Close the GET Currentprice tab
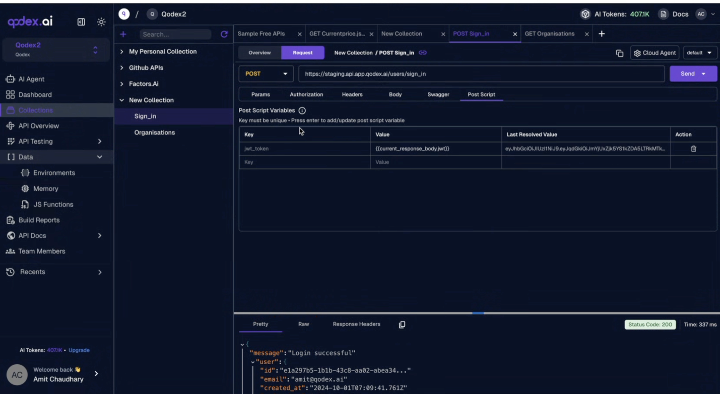 click(x=371, y=34)
